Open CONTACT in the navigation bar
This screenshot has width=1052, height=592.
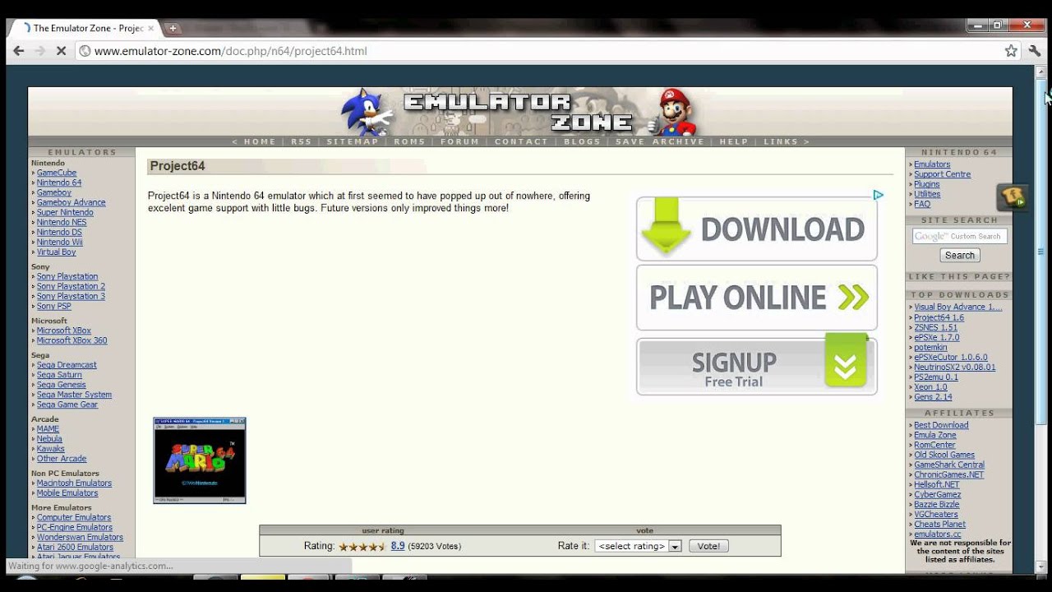coord(521,141)
